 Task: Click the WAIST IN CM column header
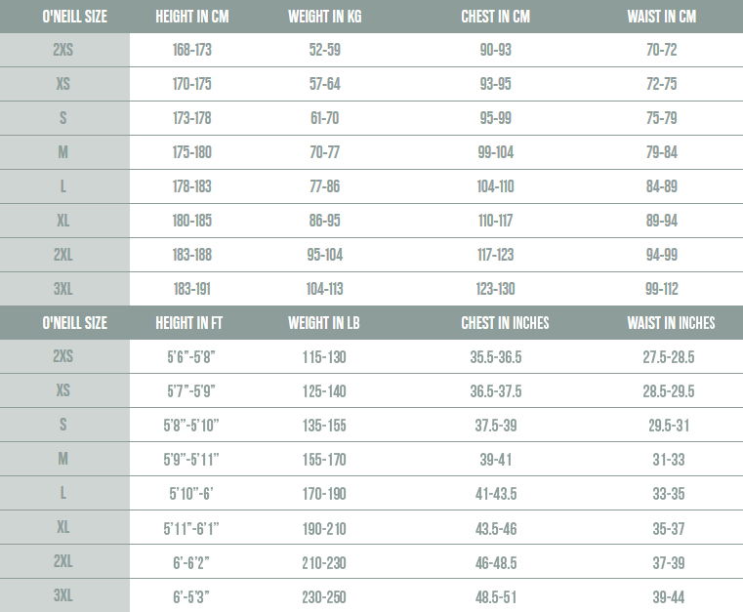coord(662,17)
